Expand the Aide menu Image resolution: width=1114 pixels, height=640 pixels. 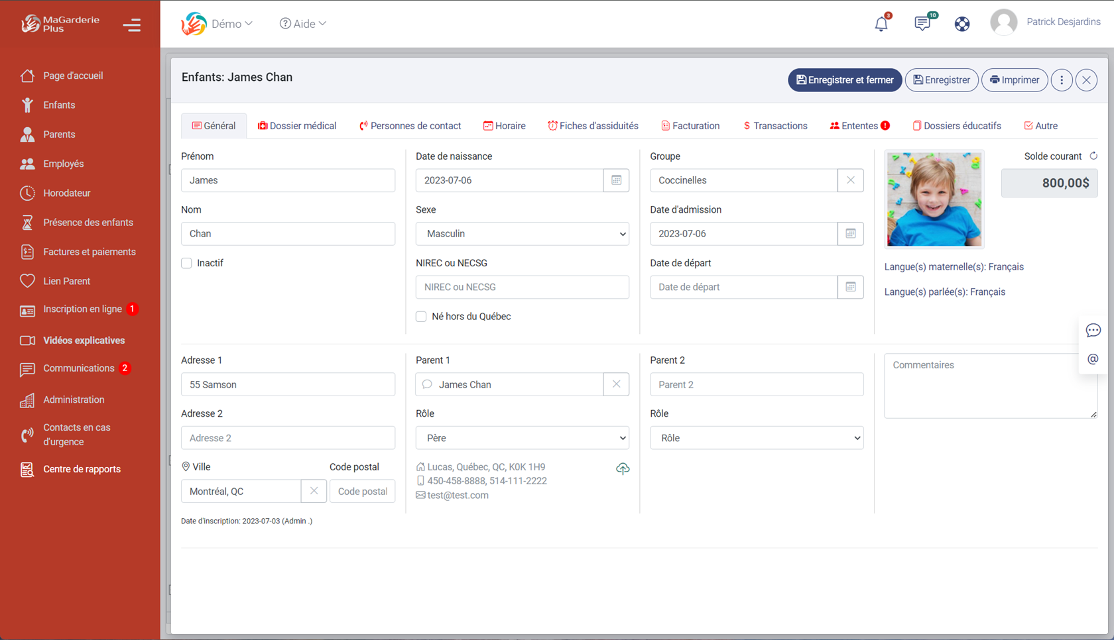pyautogui.click(x=302, y=23)
